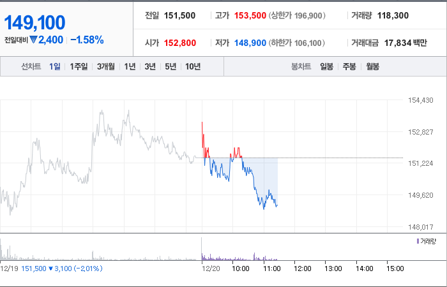Click the 봉차트 label
447x287 pixels.
tap(301, 66)
